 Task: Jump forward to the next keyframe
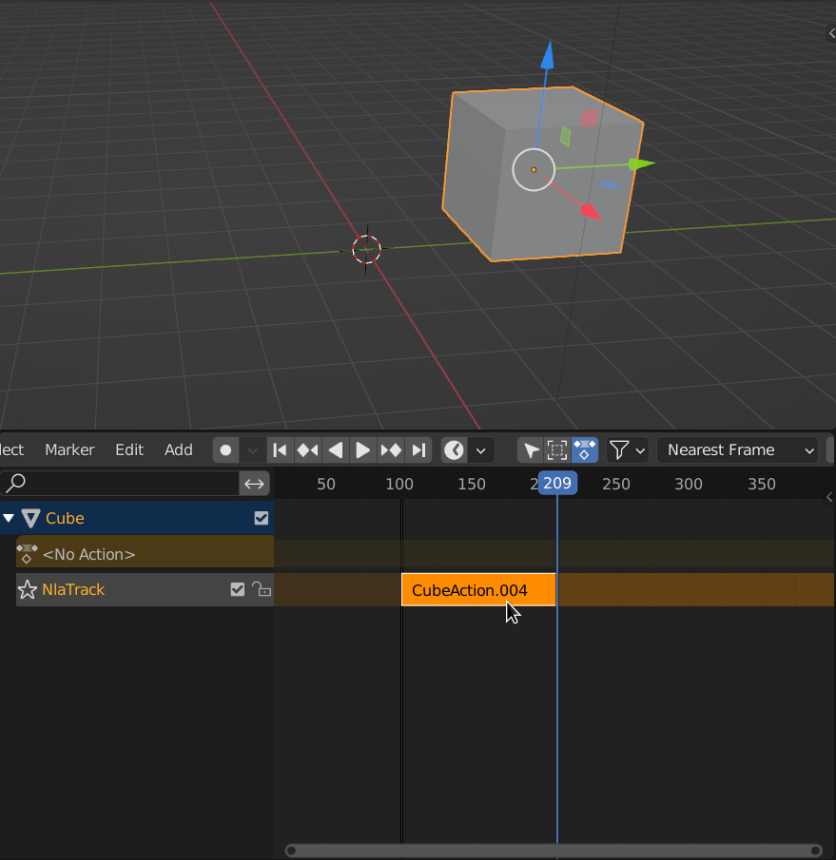pos(390,449)
